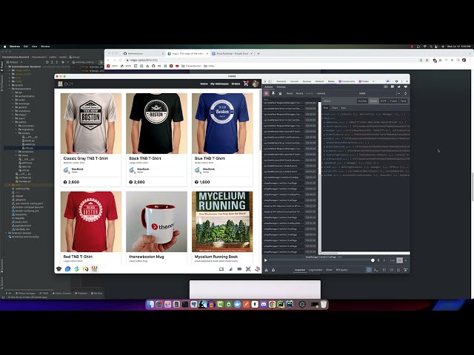The image size is (474, 355).
Task: Go to Home in shop navigation
Action: pos(204,84)
